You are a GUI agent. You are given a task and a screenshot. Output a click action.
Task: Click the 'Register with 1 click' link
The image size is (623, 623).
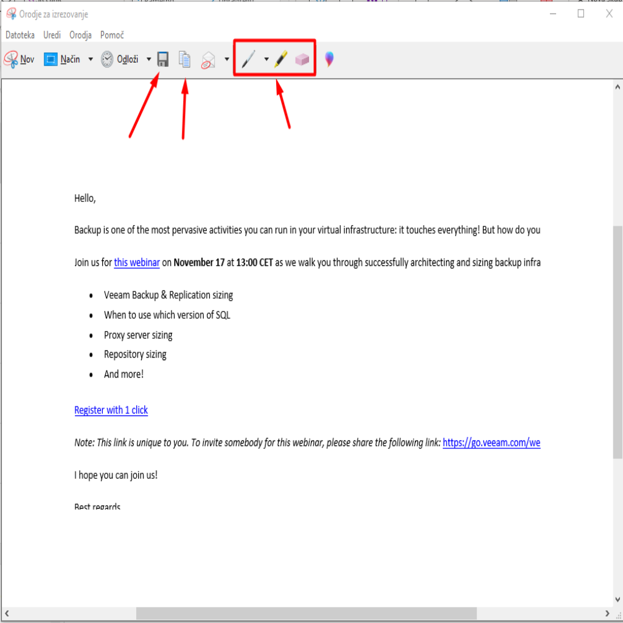tap(111, 410)
